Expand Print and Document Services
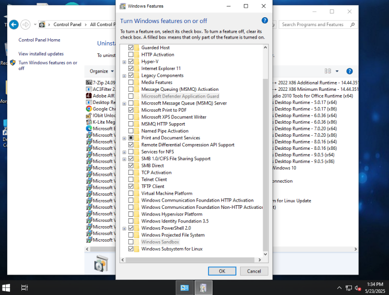389x295 pixels. (124, 138)
